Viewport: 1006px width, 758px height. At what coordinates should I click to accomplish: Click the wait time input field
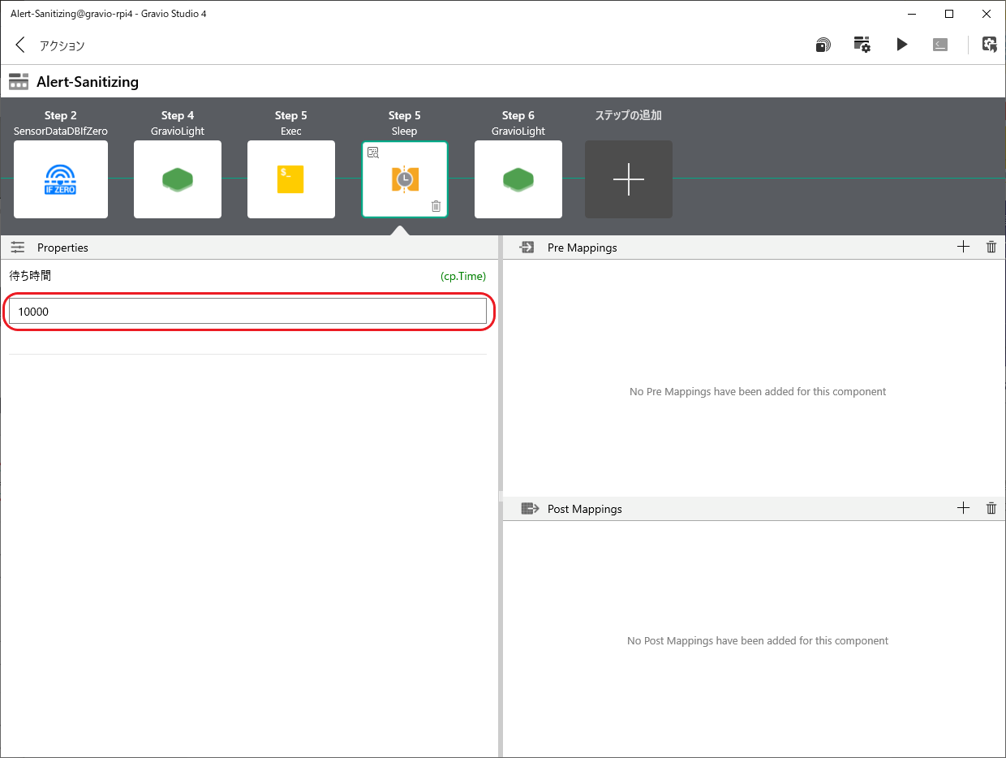tap(247, 311)
